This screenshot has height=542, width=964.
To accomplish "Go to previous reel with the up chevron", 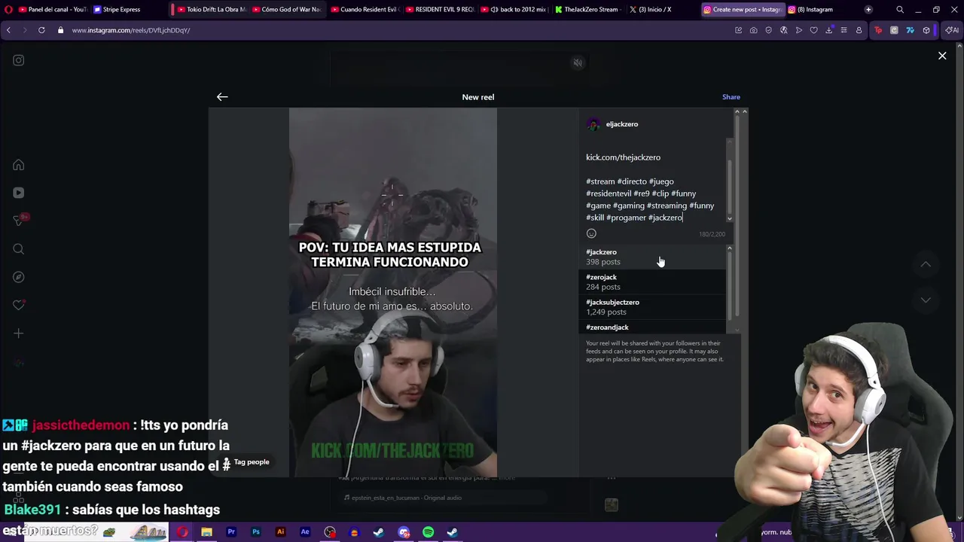I will pyautogui.click(x=926, y=264).
